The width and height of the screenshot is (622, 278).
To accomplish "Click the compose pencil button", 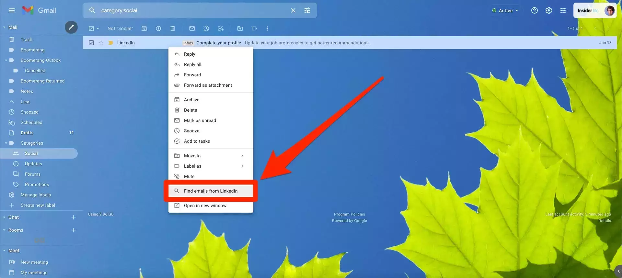I will 71,27.
